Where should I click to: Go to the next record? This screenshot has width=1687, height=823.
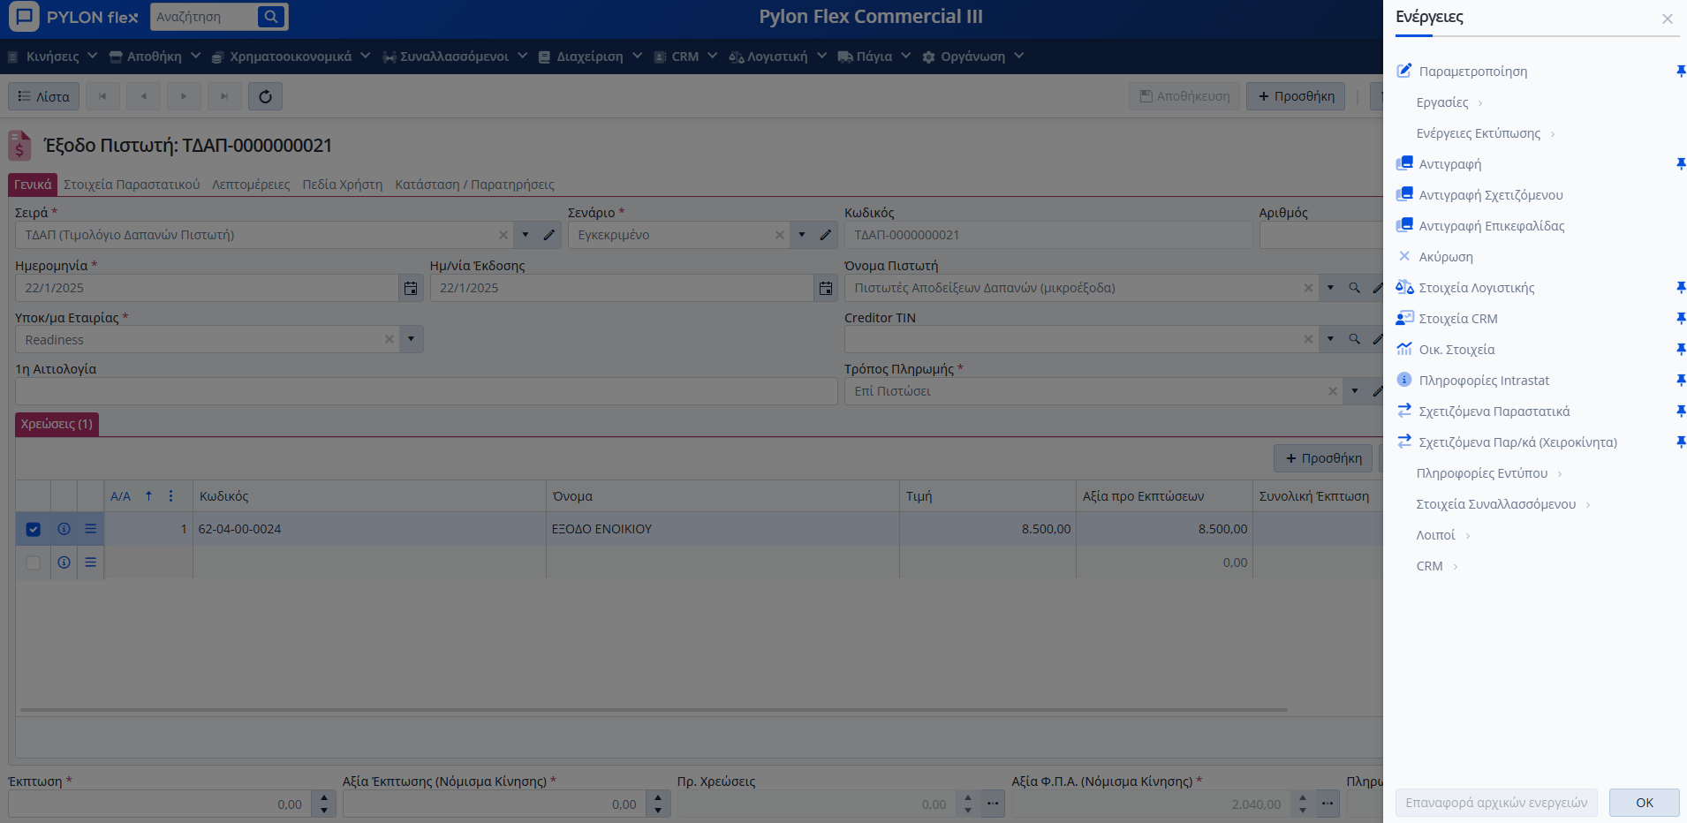pos(184,96)
